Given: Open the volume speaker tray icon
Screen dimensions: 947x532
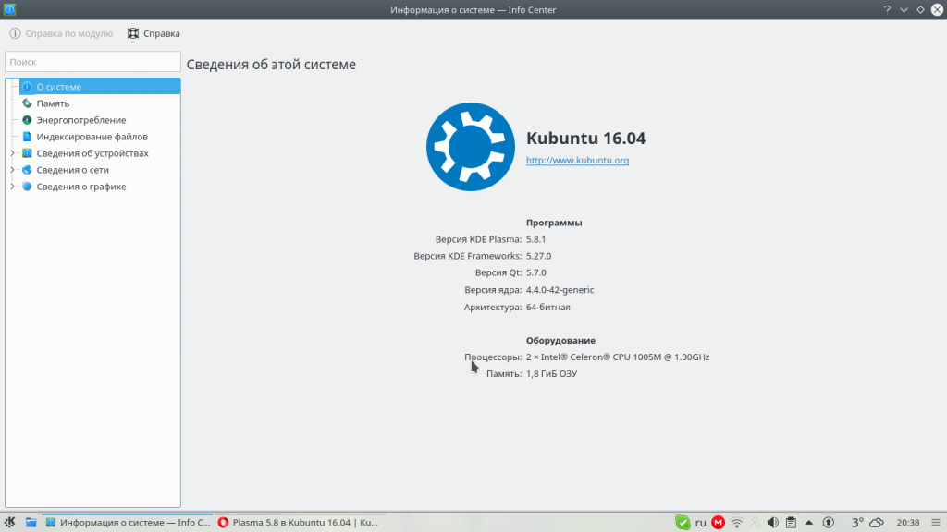Looking at the screenshot, I should 772,523.
